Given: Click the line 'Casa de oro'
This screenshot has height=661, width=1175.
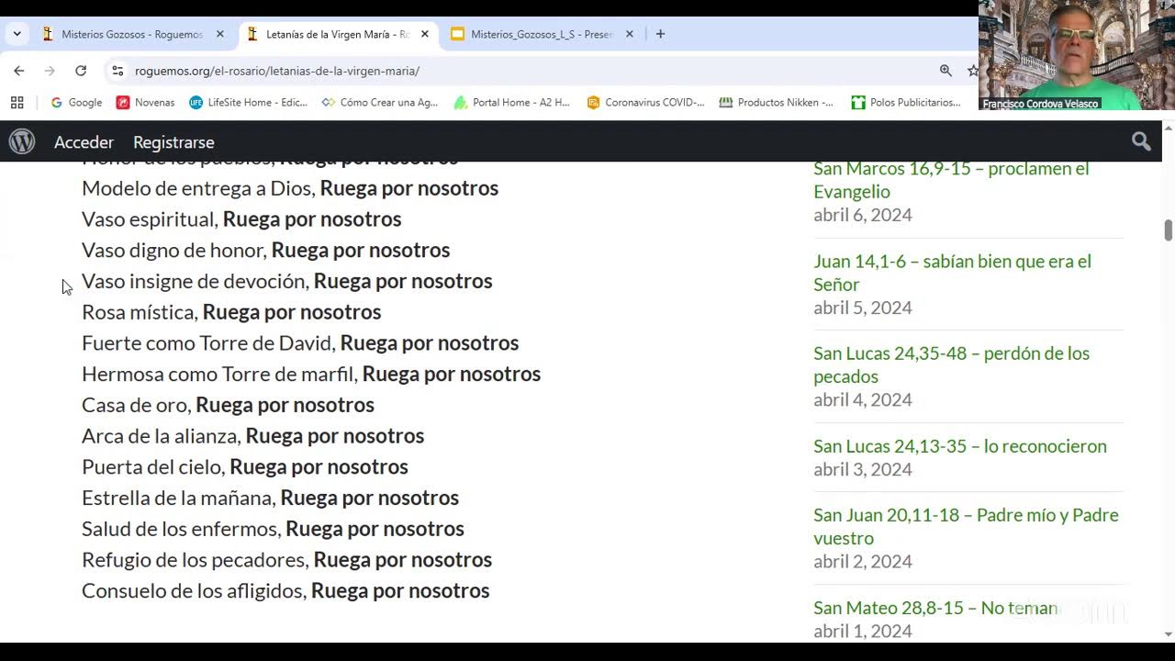Looking at the screenshot, I should pyautogui.click(x=228, y=405).
